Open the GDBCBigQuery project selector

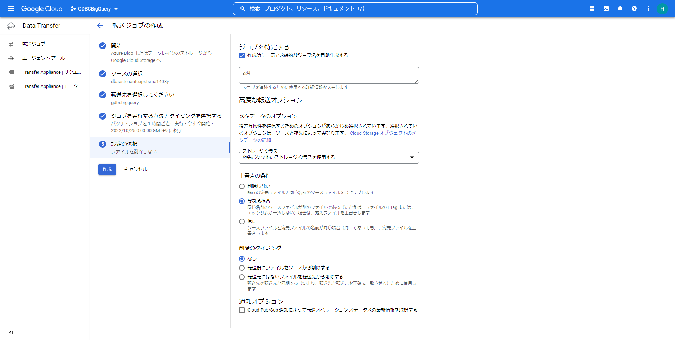pos(95,9)
